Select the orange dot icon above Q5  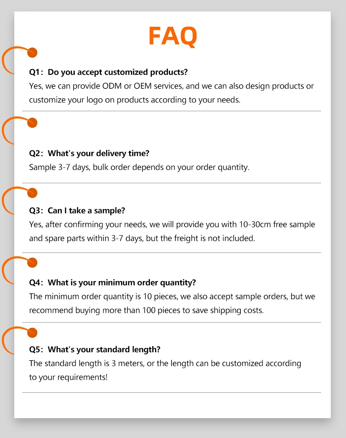pyautogui.click(x=32, y=332)
